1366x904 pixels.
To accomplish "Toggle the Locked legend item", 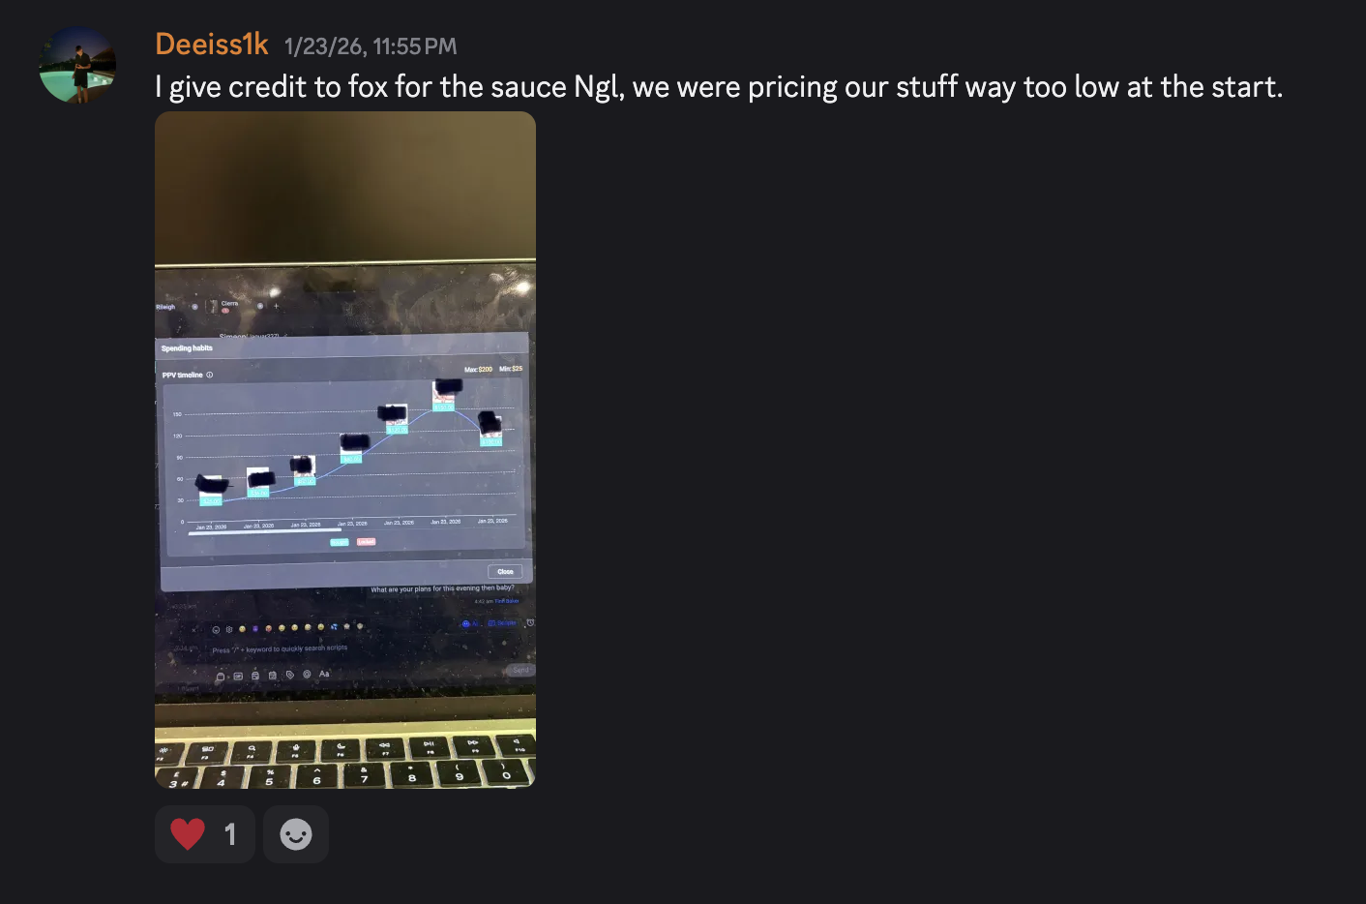I will coord(366,542).
